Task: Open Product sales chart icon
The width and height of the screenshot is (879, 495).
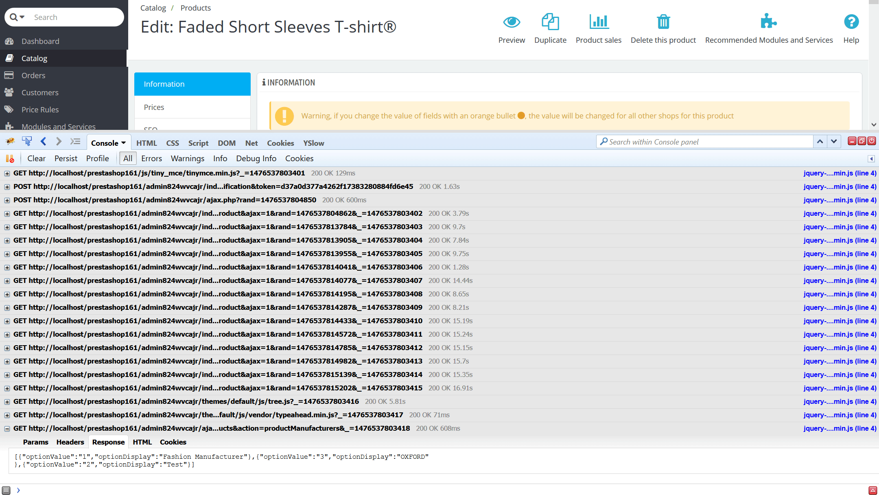Action: point(599,22)
